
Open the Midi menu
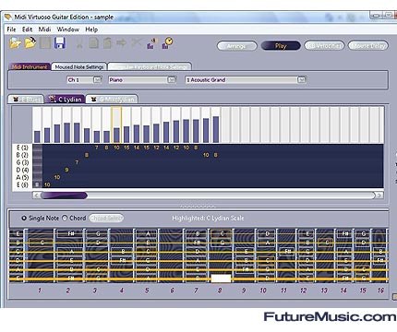(44, 30)
